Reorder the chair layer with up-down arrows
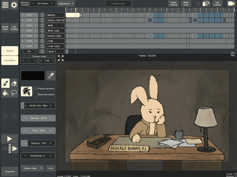This screenshot has width=237, height=177. 42,41
